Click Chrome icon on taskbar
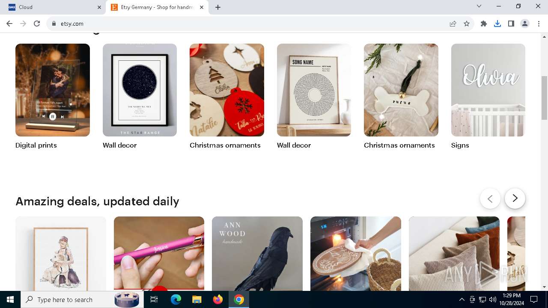548x308 pixels. tap(239, 299)
